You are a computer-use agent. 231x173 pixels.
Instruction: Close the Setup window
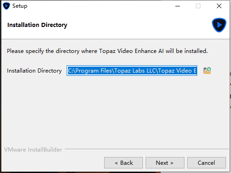(219, 6)
